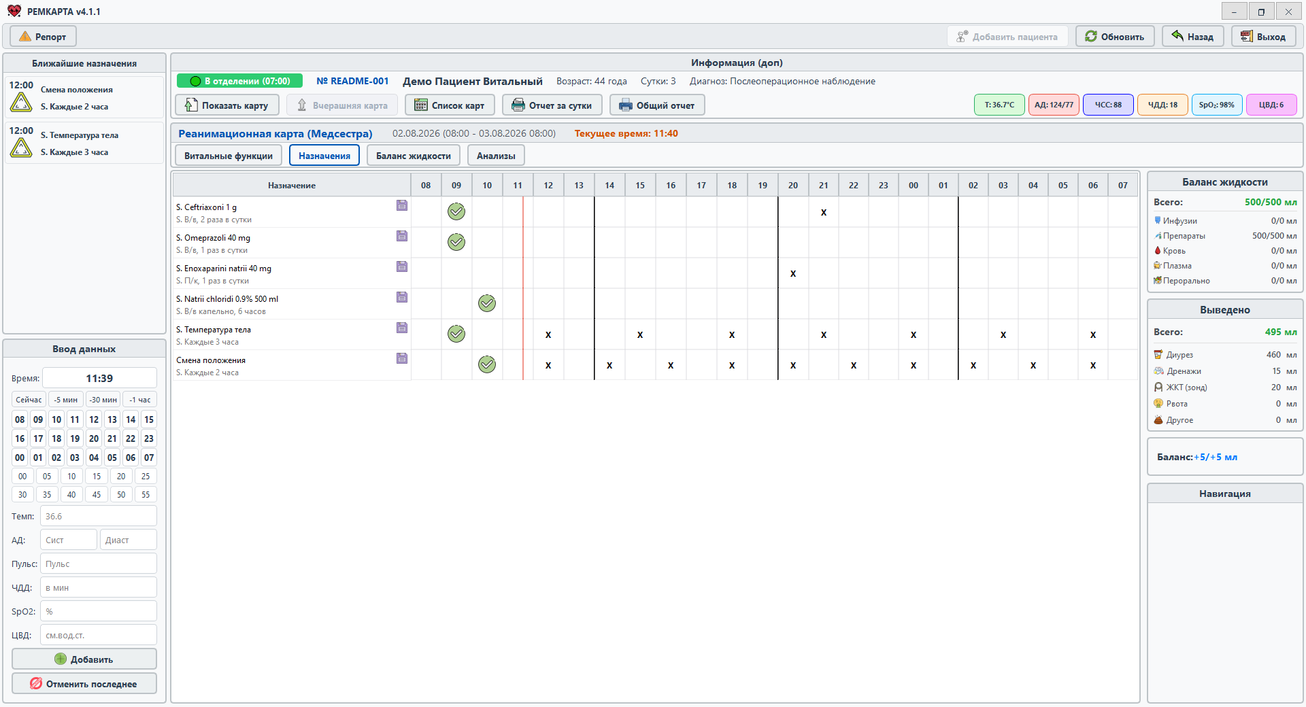This screenshot has width=1306, height=707.
Task: Switch to the Витальные функции tab
Action: (x=229, y=156)
